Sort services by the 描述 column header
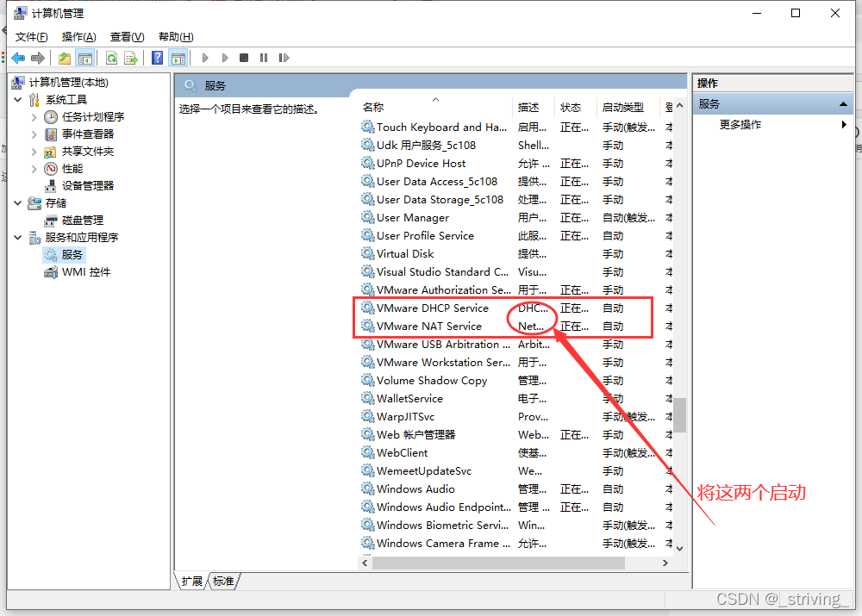This screenshot has width=862, height=616. (528, 107)
